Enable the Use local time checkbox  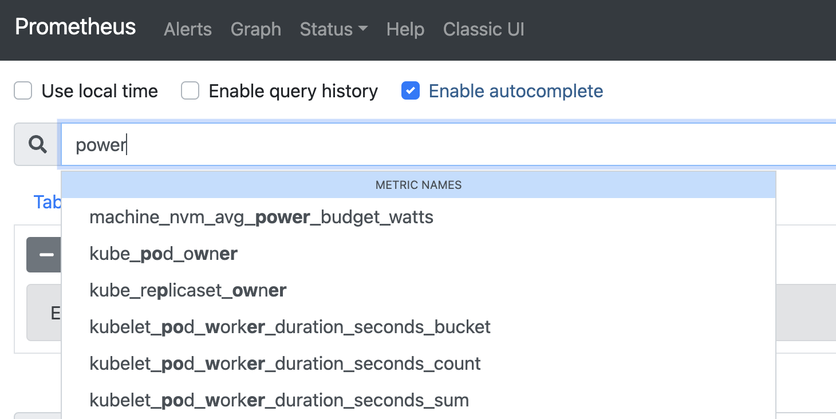[x=22, y=90]
